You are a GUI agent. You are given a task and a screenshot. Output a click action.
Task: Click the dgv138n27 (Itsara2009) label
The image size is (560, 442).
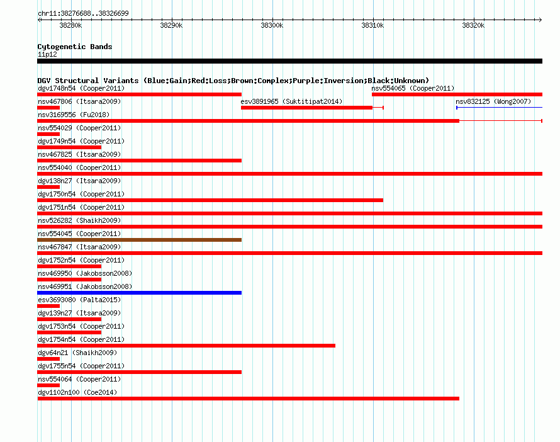pos(79,181)
